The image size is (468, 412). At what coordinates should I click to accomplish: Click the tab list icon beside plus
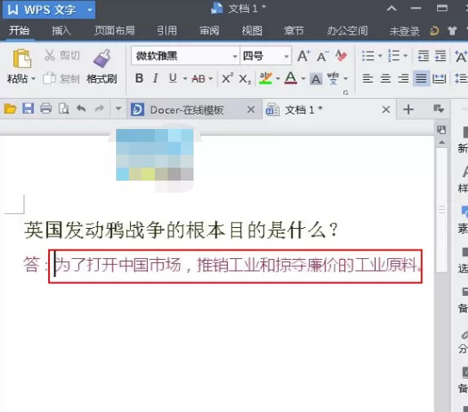pyautogui.click(x=439, y=109)
